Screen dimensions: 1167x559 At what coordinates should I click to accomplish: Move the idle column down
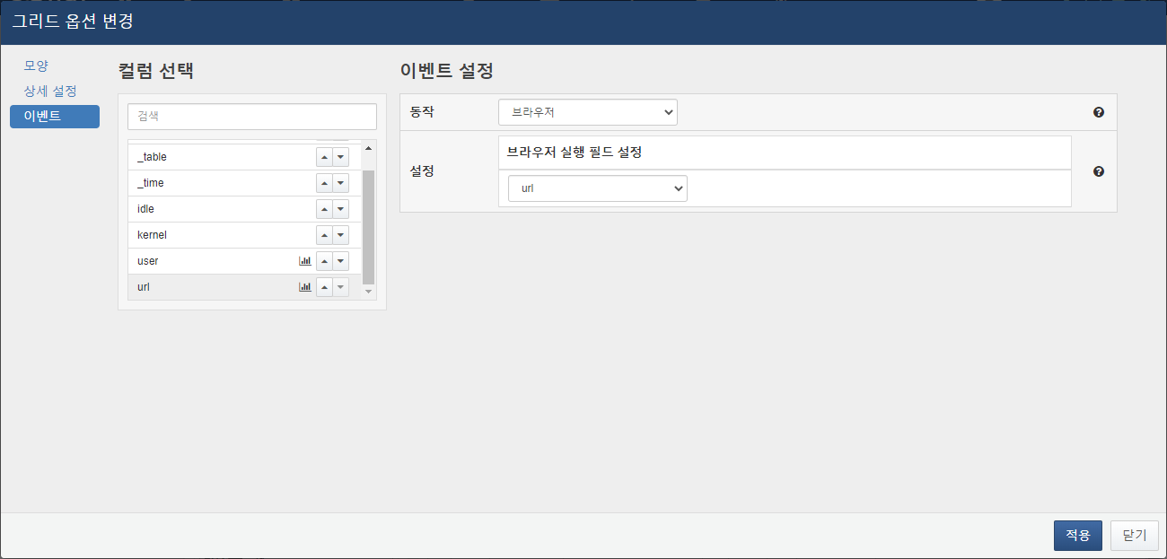pyautogui.click(x=340, y=209)
